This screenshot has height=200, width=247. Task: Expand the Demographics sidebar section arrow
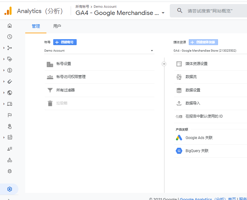pyautogui.click(x=4, y=93)
